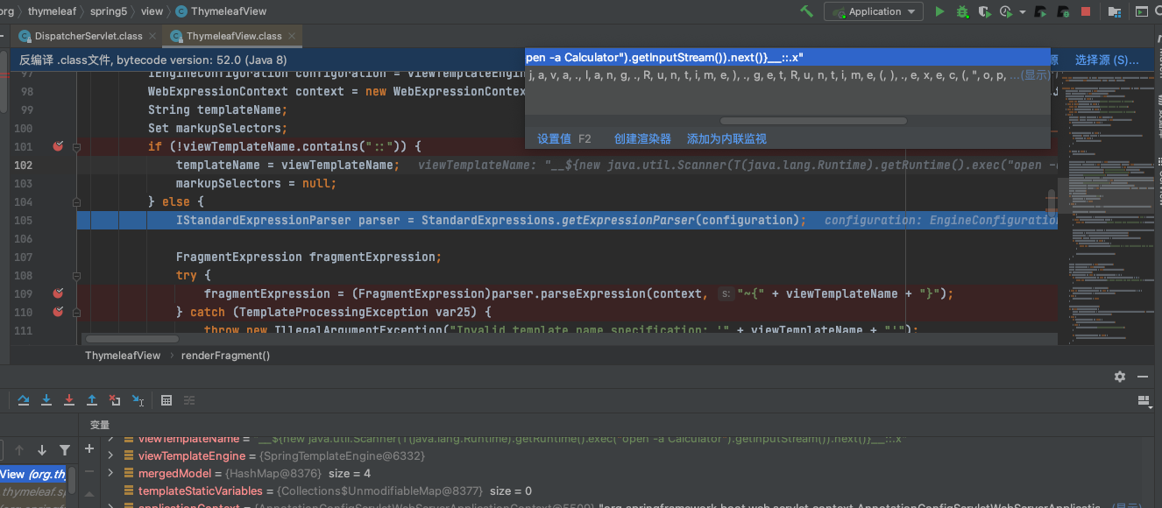
Task: Toggle the breakpoint on line 109
Action: point(58,293)
